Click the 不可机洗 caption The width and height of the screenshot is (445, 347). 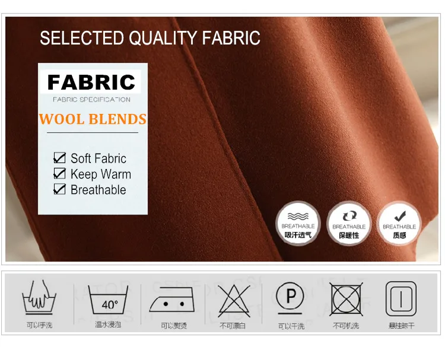pos(346,326)
